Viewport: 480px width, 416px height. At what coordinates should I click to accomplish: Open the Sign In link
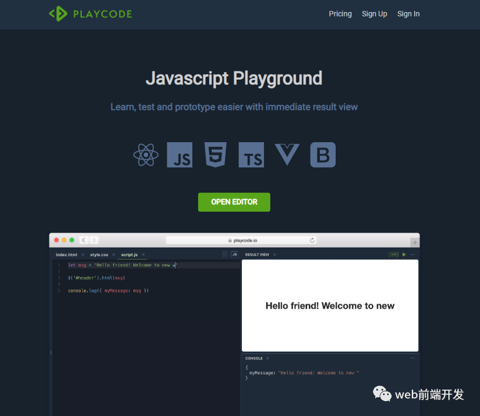point(408,14)
